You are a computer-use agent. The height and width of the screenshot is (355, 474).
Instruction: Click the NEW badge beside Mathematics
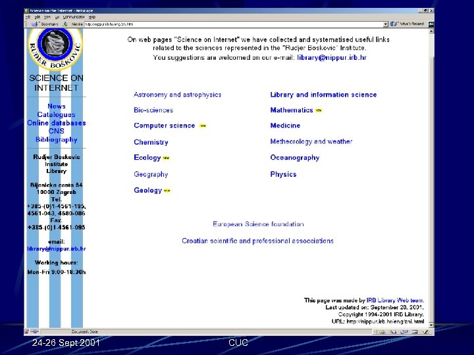click(319, 110)
